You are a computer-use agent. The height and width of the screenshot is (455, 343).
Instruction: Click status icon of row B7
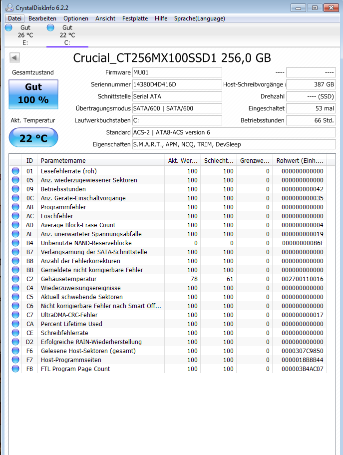coord(15,252)
